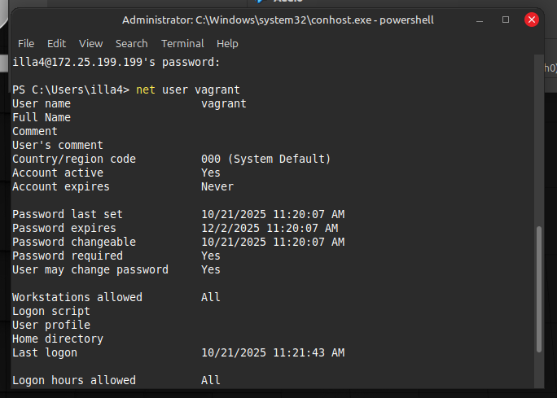Click the "000 (System Default)" region code

pyautogui.click(x=266, y=159)
